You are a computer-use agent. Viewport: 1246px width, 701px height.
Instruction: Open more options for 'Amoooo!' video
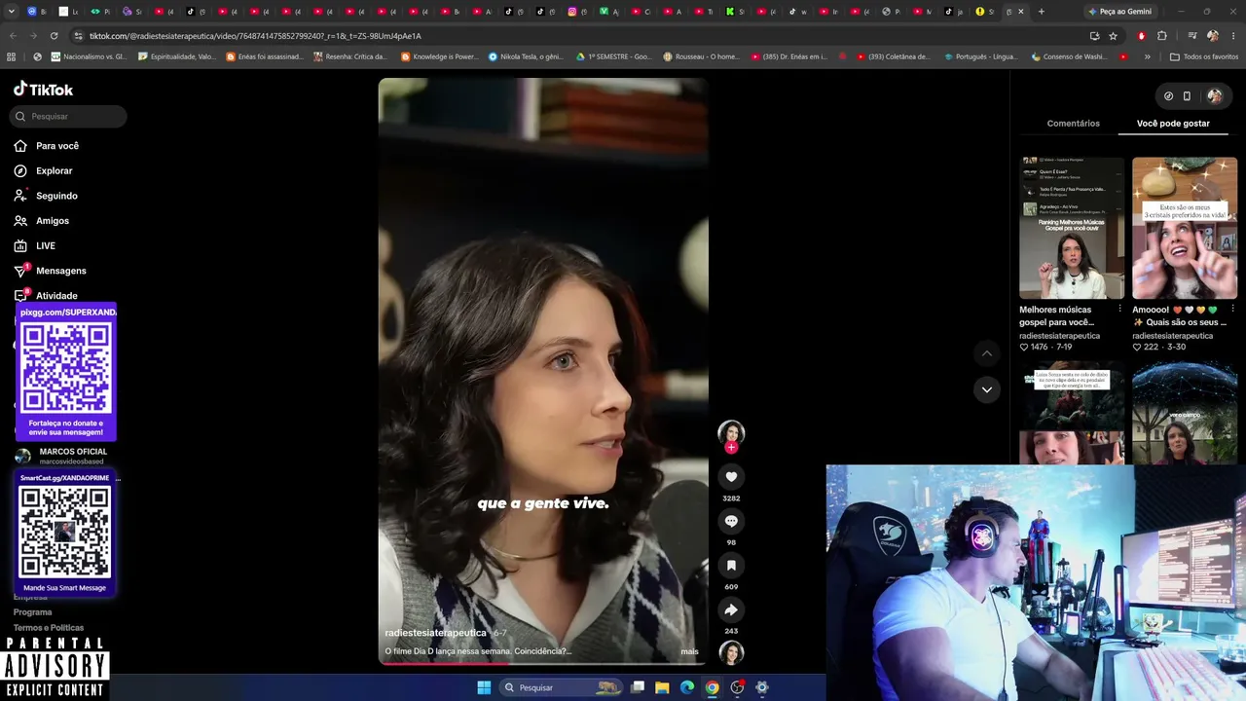pyautogui.click(x=1232, y=309)
